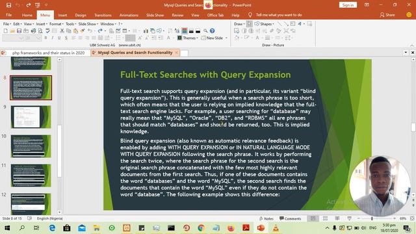Open the Draw dropdown menu

[x=239, y=24]
